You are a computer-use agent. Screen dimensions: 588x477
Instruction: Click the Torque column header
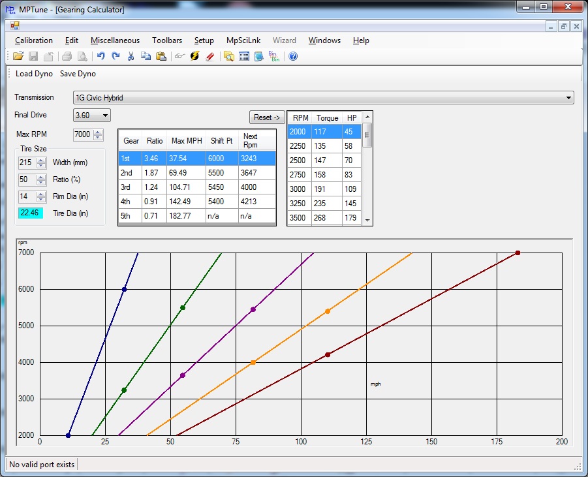[x=327, y=117]
